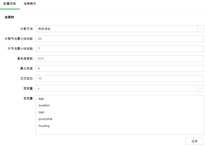This screenshot has height=148, width=207.
Task: Select duration in the 自变量 list
Action: pos(44,105)
